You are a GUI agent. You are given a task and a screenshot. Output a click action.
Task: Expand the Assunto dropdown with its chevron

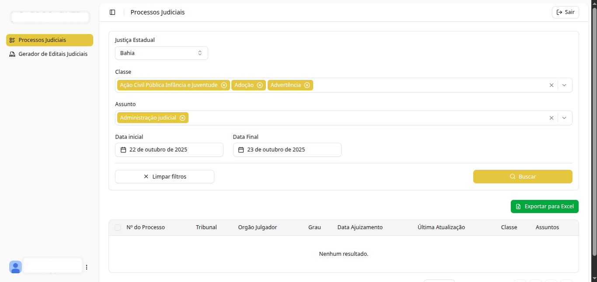click(564, 117)
